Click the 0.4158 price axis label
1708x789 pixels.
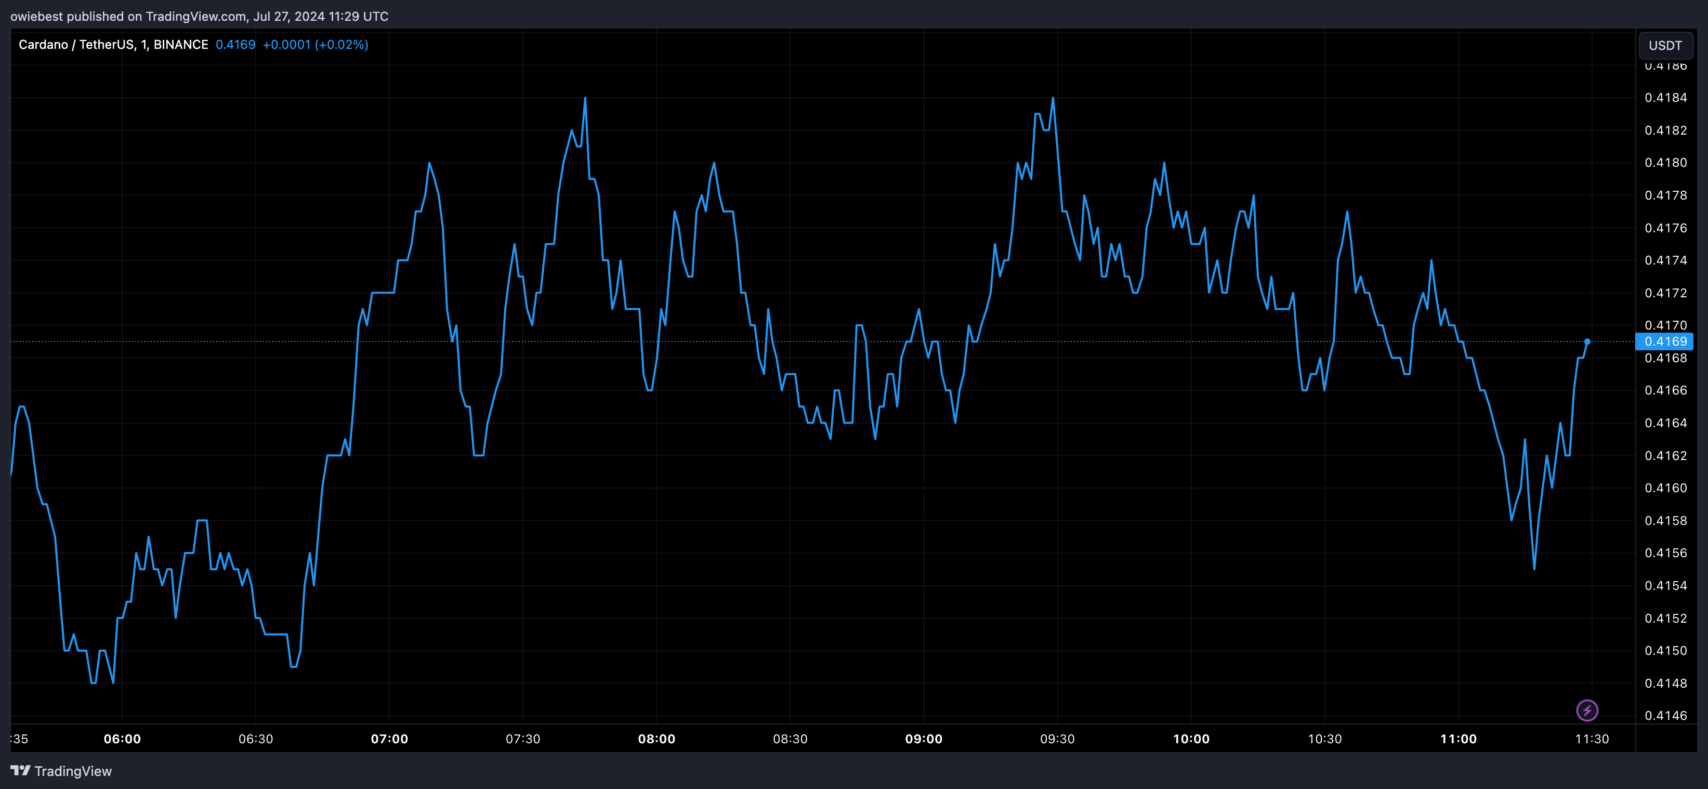(1665, 520)
